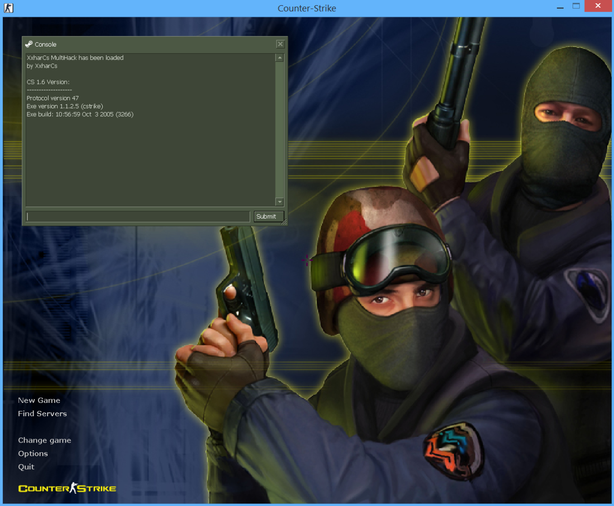Close the Console panel
Screen dimensions: 614x506
point(280,44)
